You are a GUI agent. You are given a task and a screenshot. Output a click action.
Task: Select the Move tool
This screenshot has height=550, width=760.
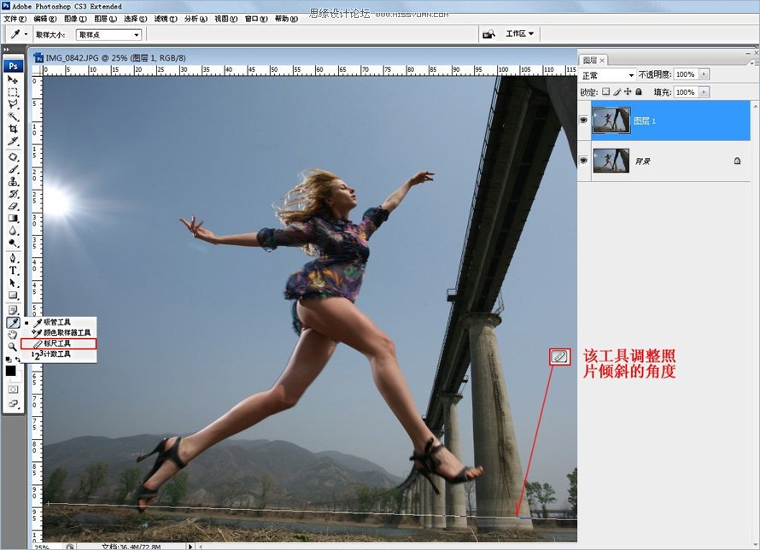click(13, 79)
